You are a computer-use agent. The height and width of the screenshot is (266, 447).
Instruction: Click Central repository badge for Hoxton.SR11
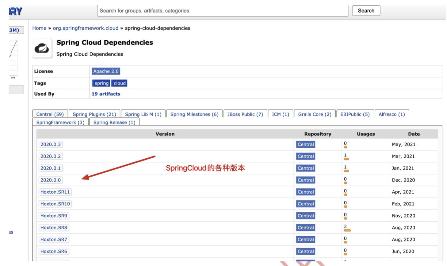point(306,192)
